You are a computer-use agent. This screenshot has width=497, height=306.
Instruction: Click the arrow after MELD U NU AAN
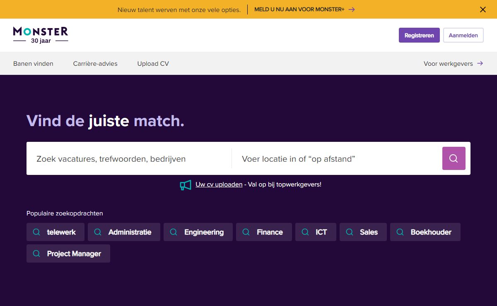point(352,10)
